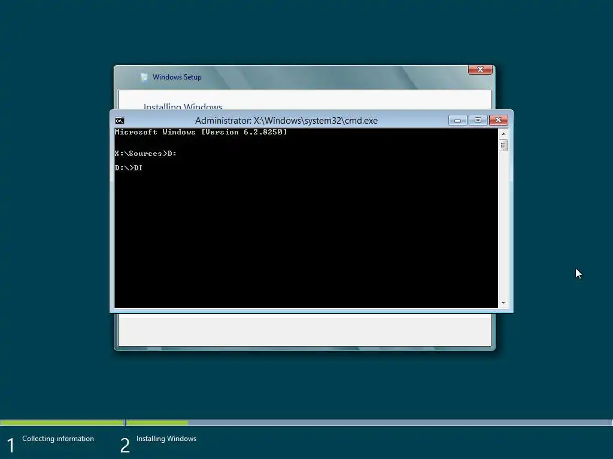Open the cmd.exe system menu icon
The image size is (613, 459).
pos(120,121)
